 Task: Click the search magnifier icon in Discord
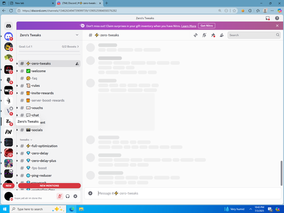coord(278,35)
